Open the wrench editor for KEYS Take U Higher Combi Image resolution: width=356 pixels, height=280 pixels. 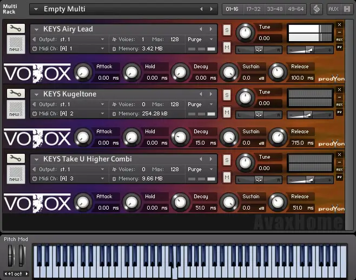[x=16, y=158]
